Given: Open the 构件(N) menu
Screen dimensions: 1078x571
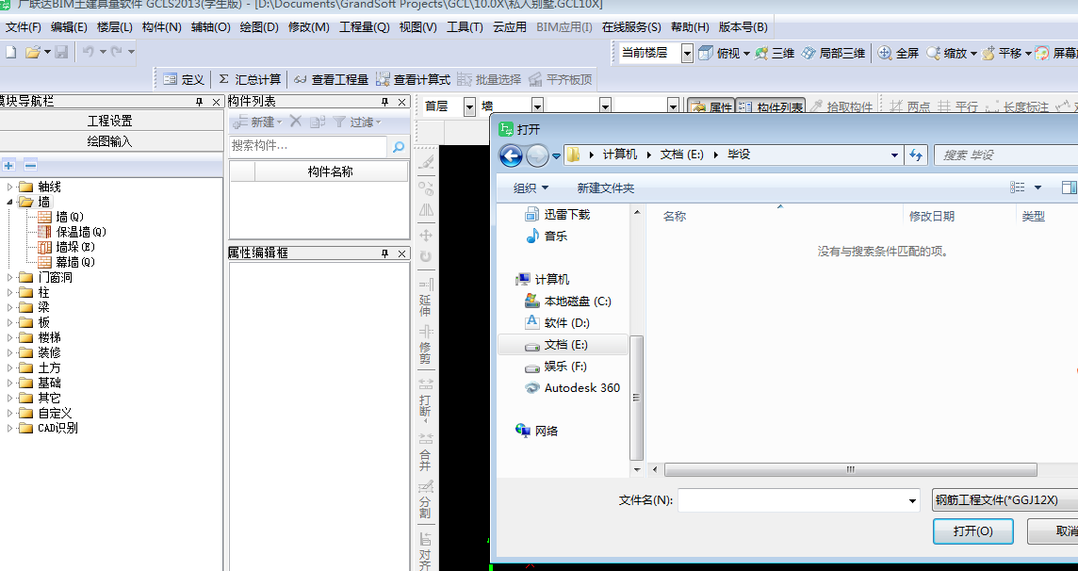Looking at the screenshot, I should (161, 27).
